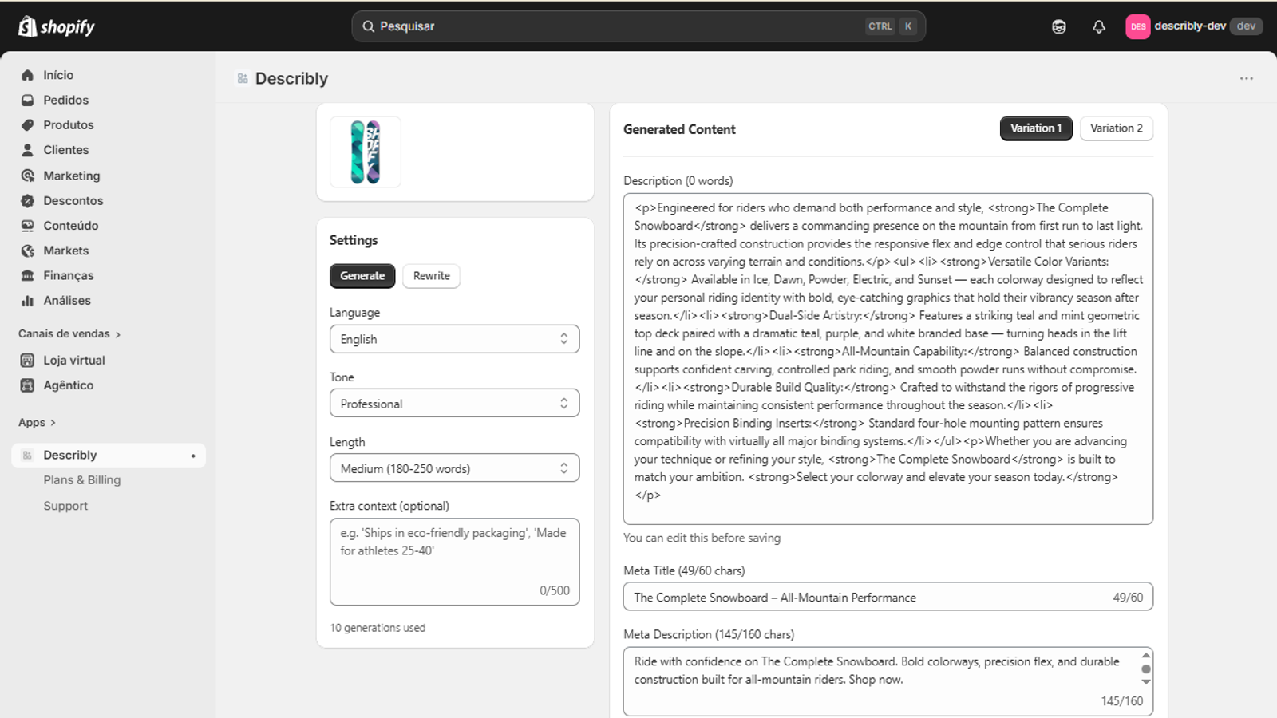Image resolution: width=1277 pixels, height=718 pixels.
Task: Switch to Variation 2
Action: point(1116,128)
